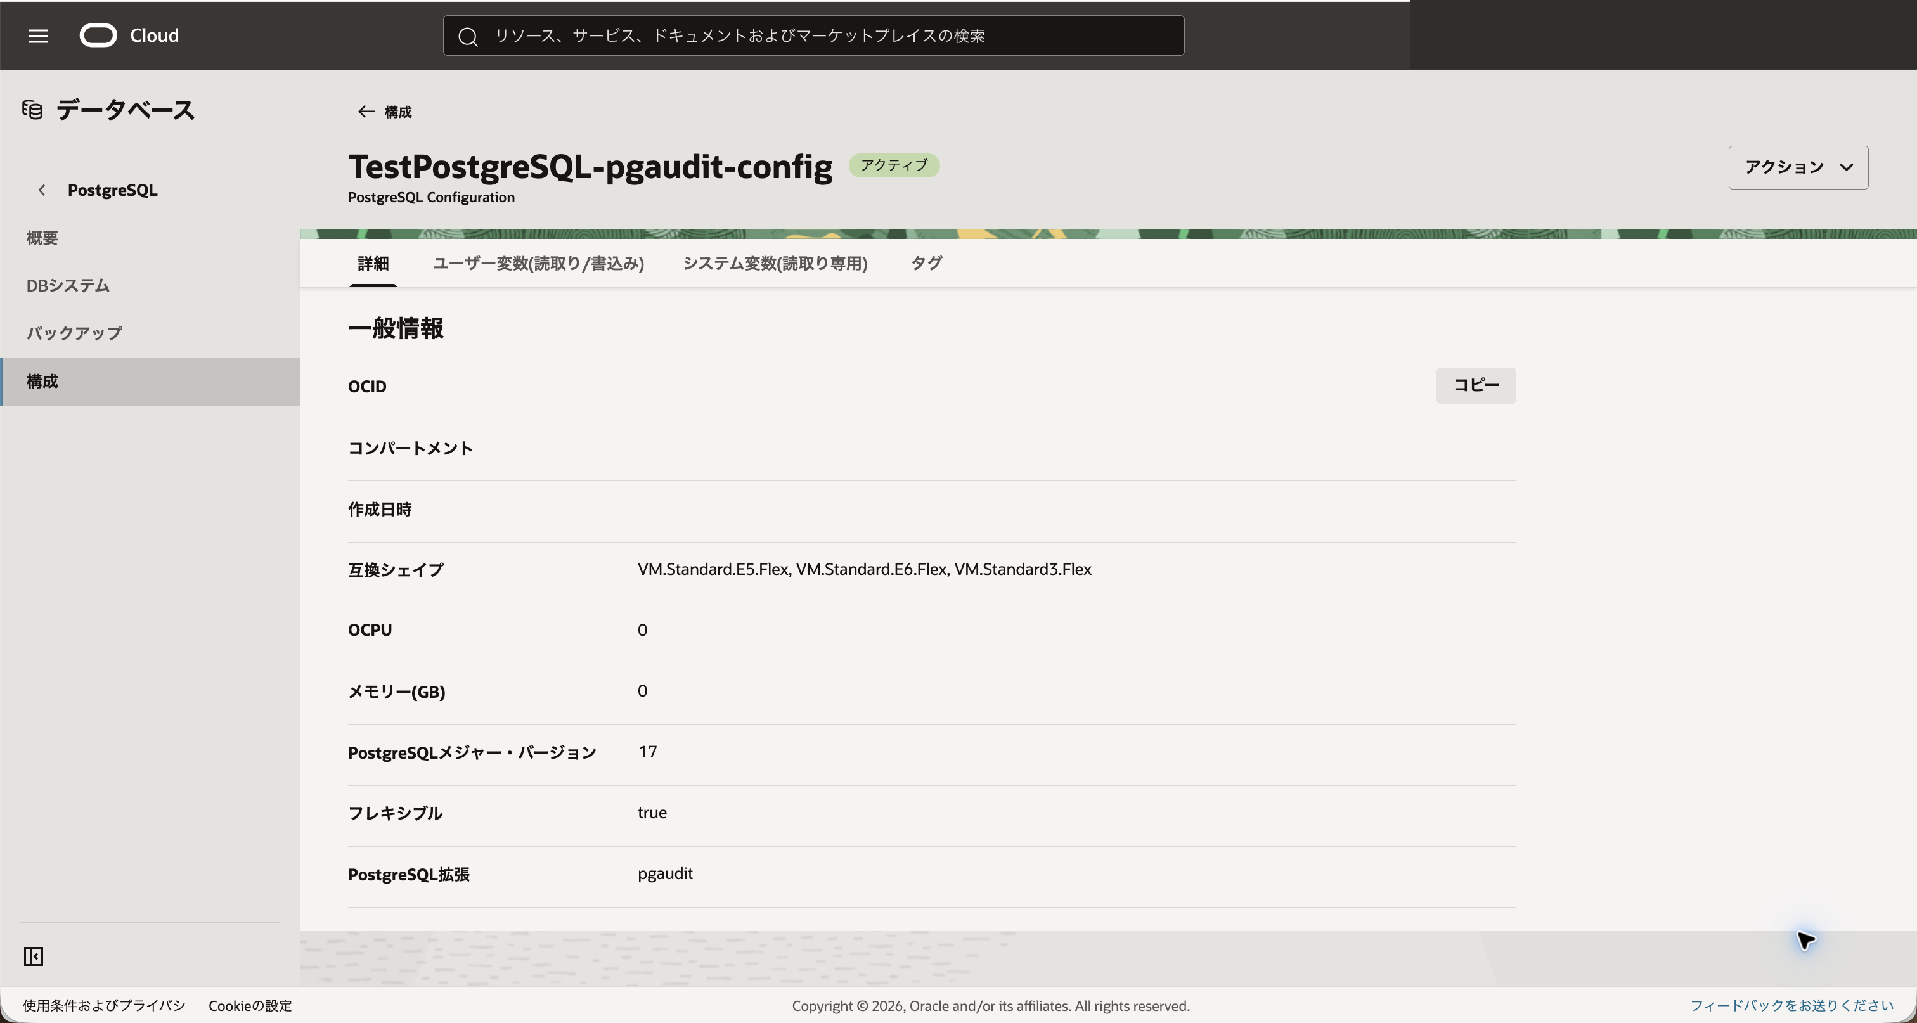The height and width of the screenshot is (1023, 1917).
Task: Switch to the タグ tab
Action: coord(927,264)
